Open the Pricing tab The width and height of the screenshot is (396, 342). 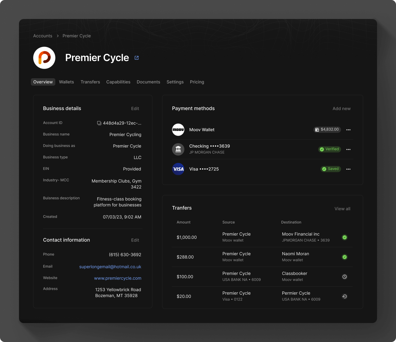pyautogui.click(x=197, y=82)
